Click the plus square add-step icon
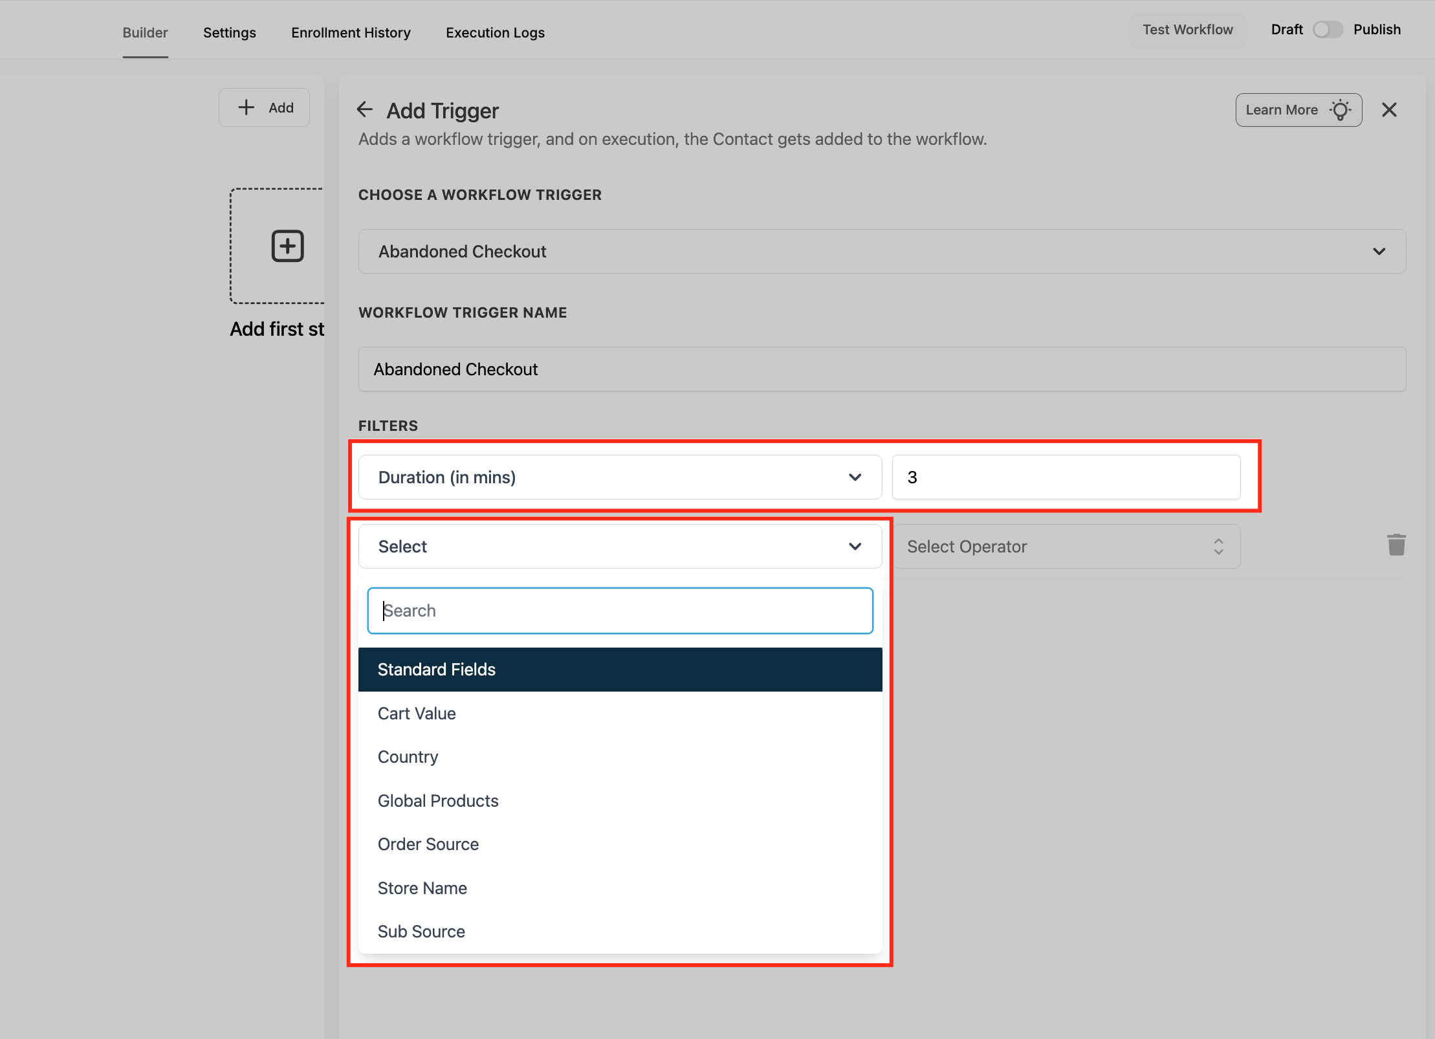This screenshot has height=1039, width=1435. tap(287, 246)
